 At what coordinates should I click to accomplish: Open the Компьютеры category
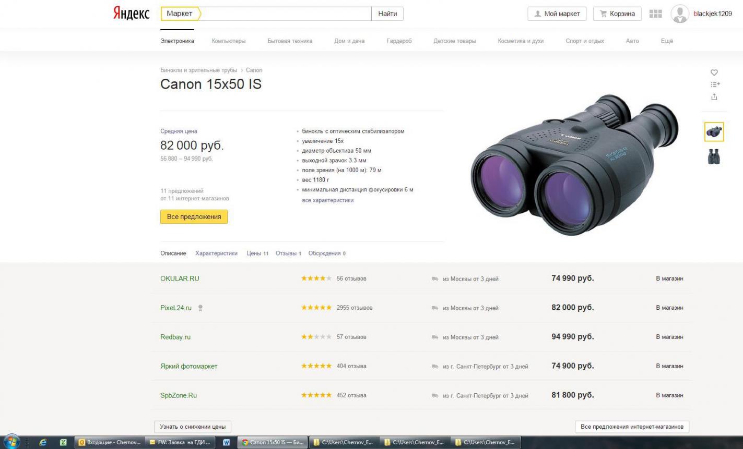(x=228, y=41)
